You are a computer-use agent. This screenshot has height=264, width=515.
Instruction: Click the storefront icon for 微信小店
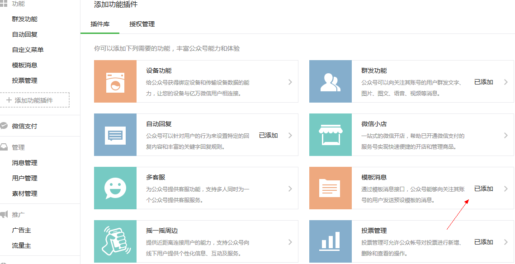331,135
